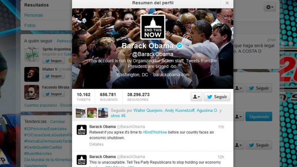Click the verified badge next to Barack Obama
This screenshot has height=167, width=297.
pyautogui.click(x=179, y=46)
